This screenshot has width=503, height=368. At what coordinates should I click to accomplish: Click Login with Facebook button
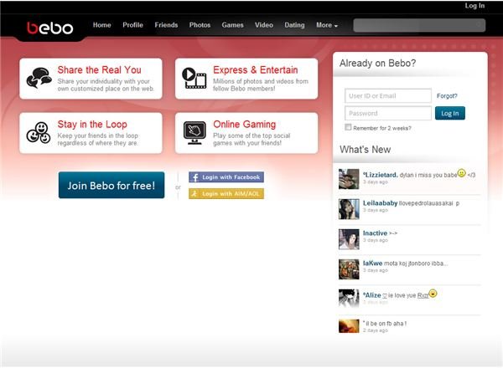pyautogui.click(x=226, y=177)
